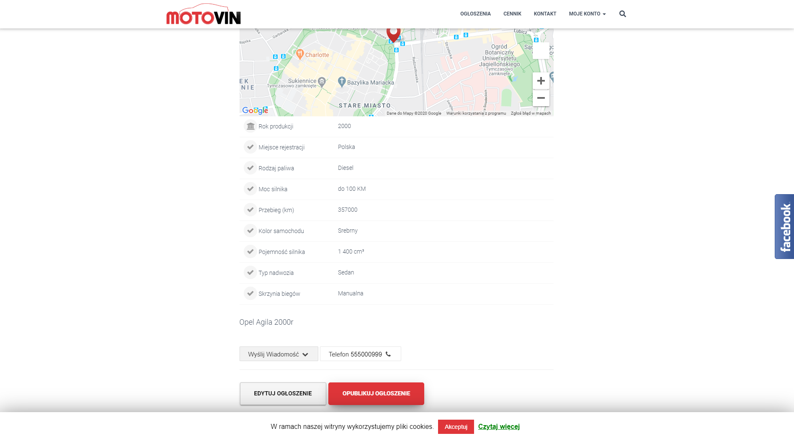
Task: Click the search magnifier icon in header
Action: click(x=622, y=14)
